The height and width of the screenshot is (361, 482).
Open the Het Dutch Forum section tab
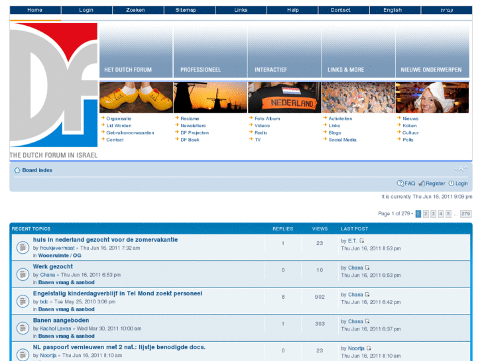coord(136,51)
